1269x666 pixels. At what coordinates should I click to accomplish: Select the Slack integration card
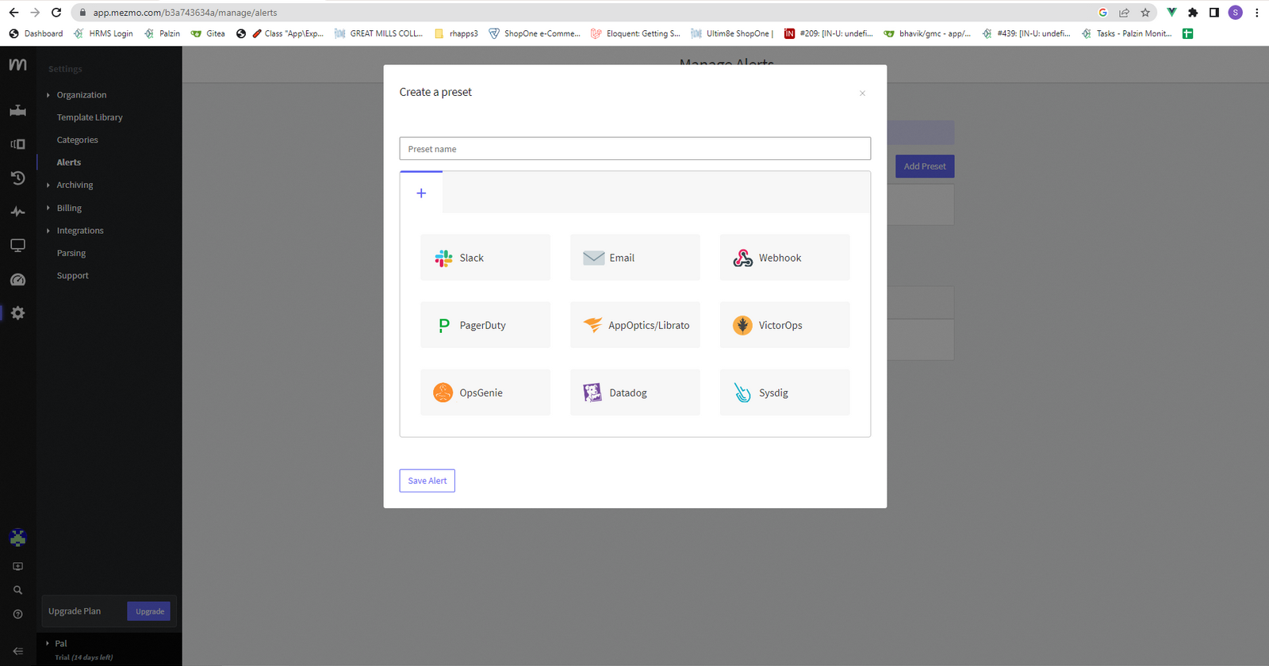[x=485, y=258]
